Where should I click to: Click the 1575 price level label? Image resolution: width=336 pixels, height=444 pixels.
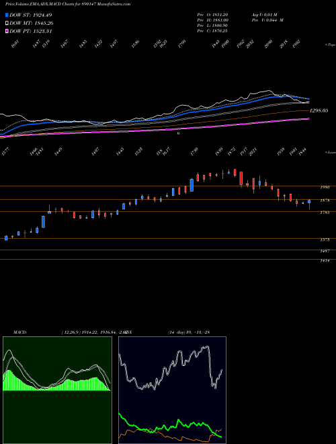pyautogui.click(x=325, y=240)
